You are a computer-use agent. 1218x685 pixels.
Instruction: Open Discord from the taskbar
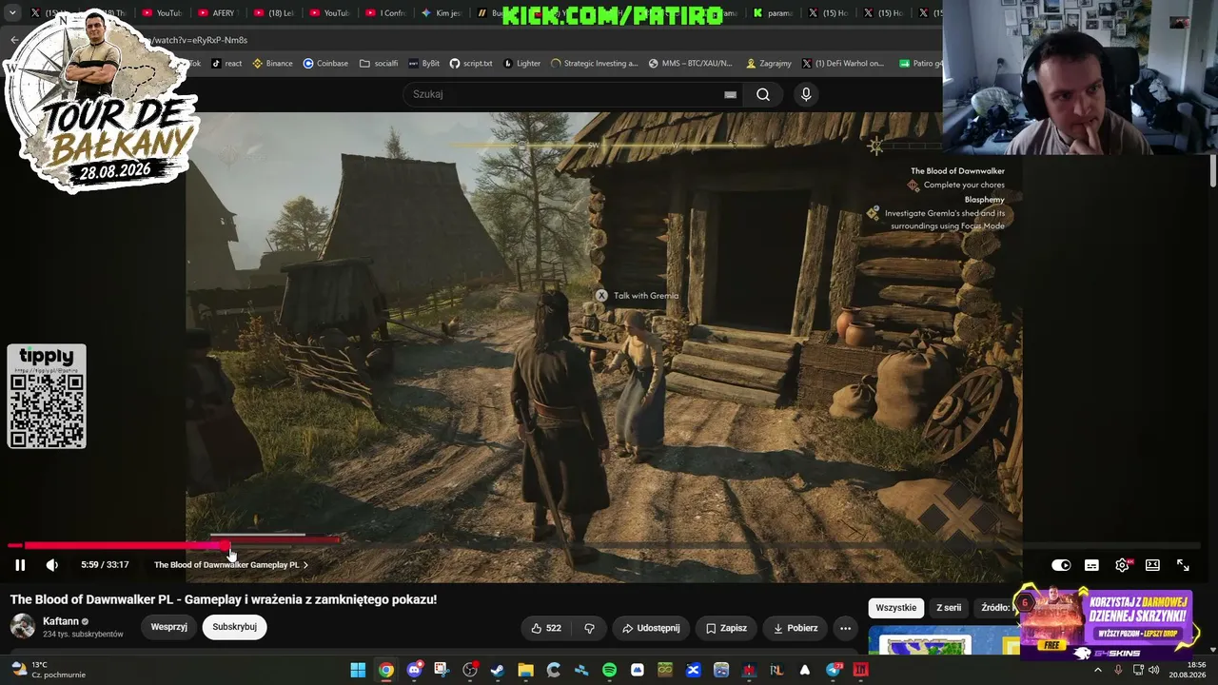pos(414,670)
